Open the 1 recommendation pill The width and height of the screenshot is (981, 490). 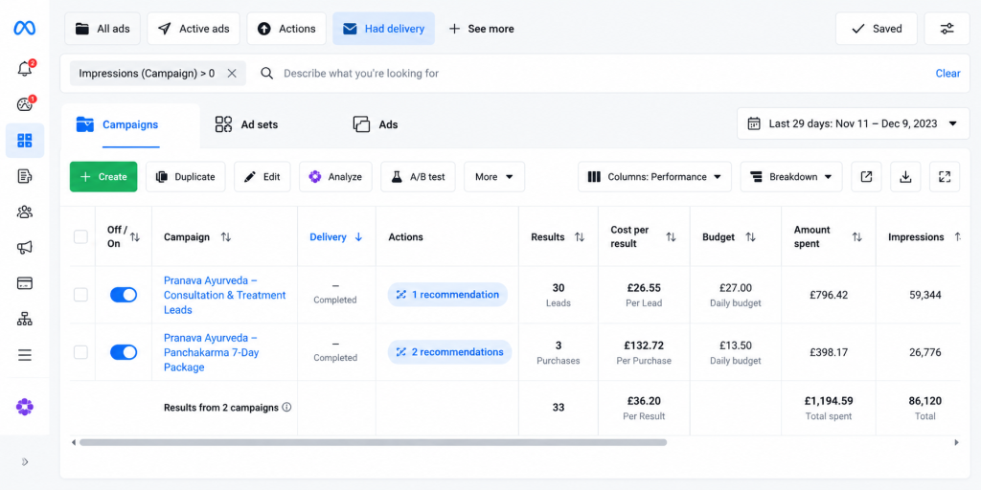pos(447,295)
